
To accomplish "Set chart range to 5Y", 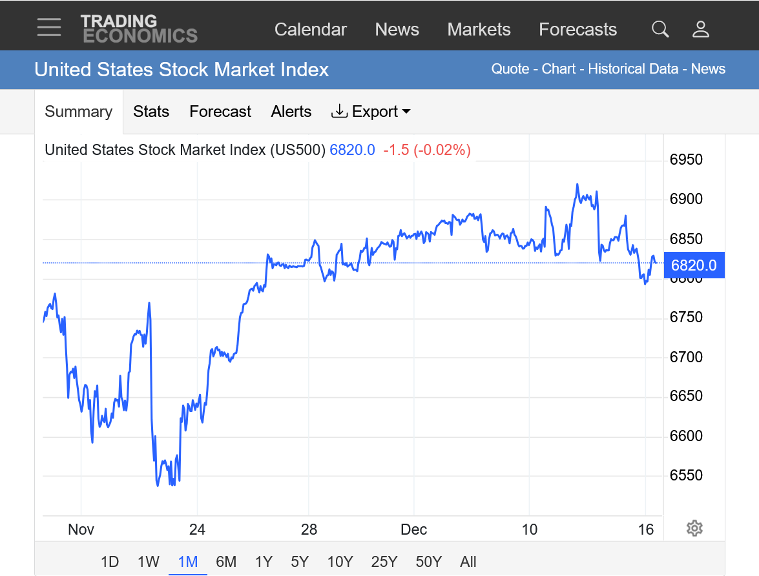I will [x=300, y=562].
